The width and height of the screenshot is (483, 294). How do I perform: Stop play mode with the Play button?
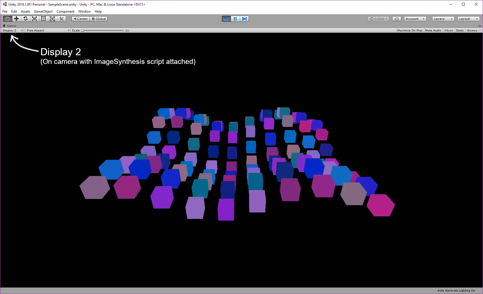click(x=226, y=19)
